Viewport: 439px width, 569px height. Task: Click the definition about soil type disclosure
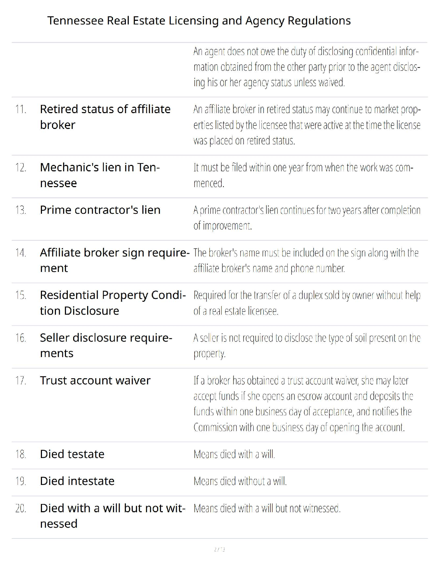307,346
